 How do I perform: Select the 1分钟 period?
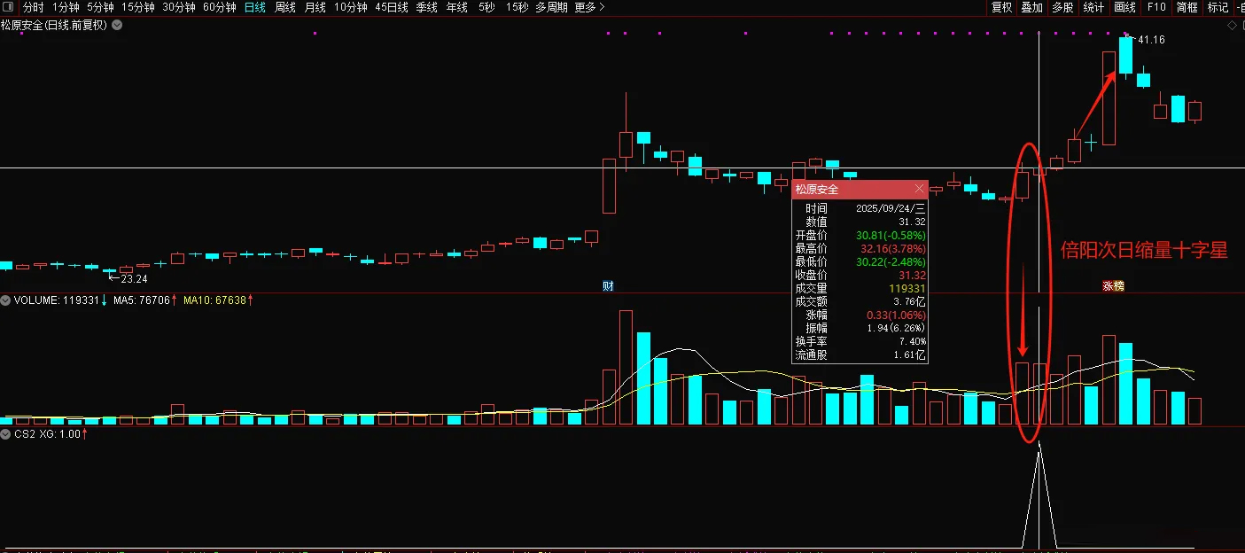point(66,7)
